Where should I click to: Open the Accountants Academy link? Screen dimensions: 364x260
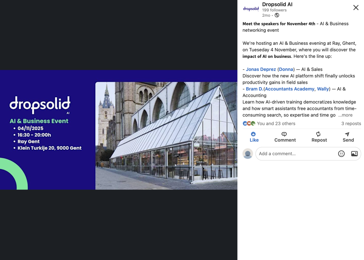click(290, 89)
